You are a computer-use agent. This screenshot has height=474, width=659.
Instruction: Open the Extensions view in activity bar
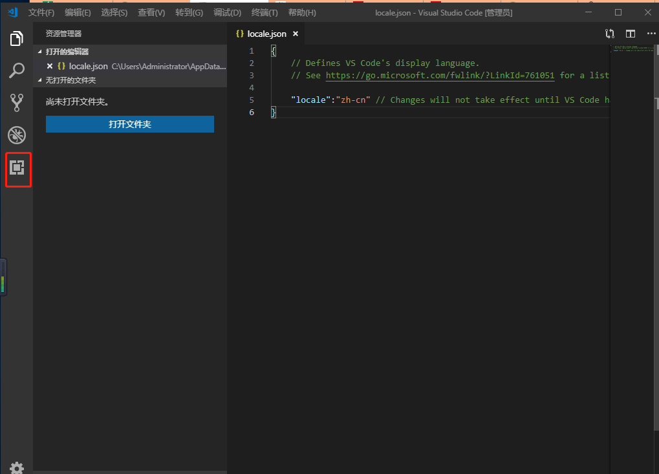point(17,167)
